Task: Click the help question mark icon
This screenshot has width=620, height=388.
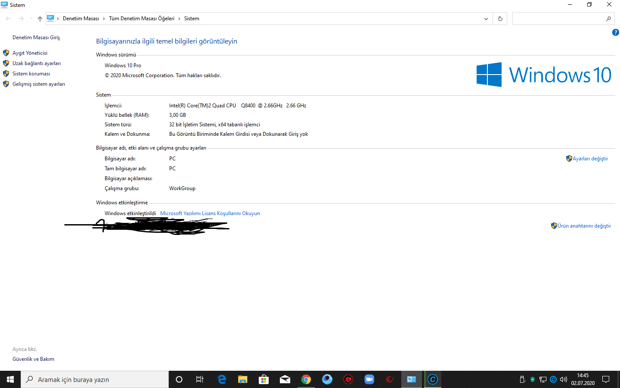Action: tap(616, 32)
